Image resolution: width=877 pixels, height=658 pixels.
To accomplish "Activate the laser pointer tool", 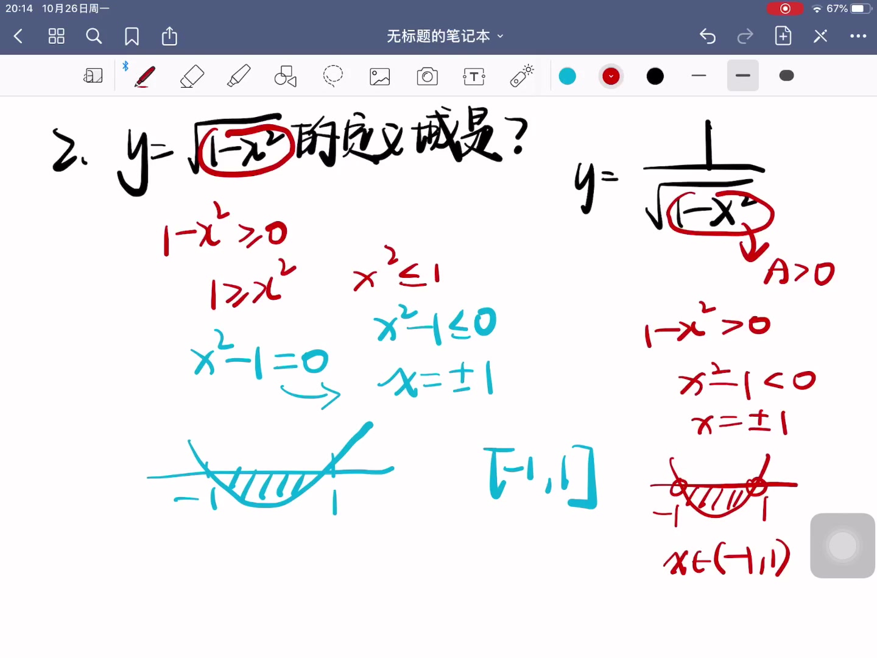I will (x=521, y=76).
